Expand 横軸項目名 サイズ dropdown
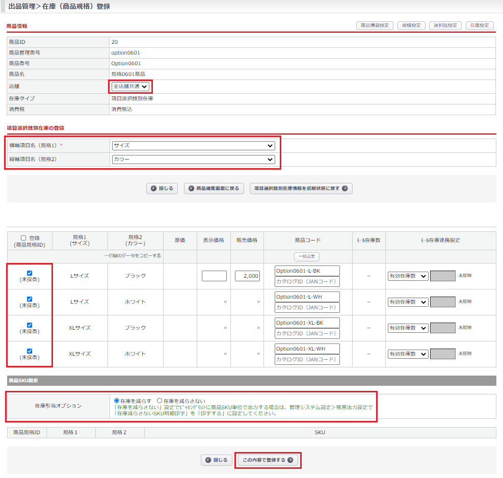 tap(193, 146)
